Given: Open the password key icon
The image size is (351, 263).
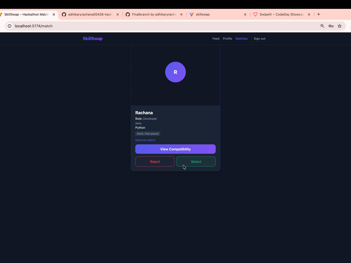Looking at the screenshot, I should click(x=331, y=26).
